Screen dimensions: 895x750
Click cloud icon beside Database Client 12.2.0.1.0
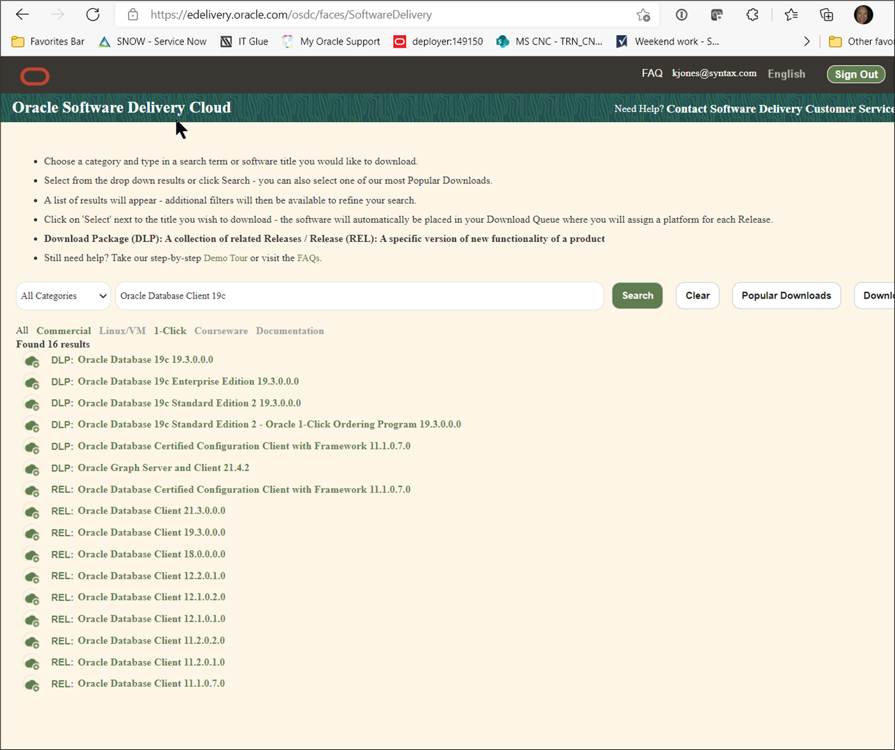[32, 577]
